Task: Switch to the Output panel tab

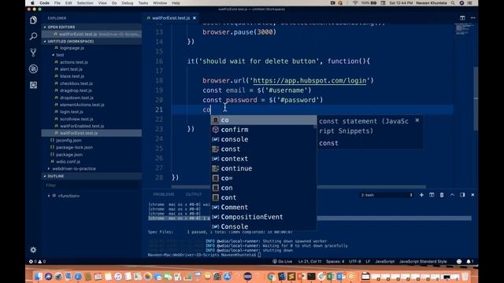Action: click(x=194, y=194)
